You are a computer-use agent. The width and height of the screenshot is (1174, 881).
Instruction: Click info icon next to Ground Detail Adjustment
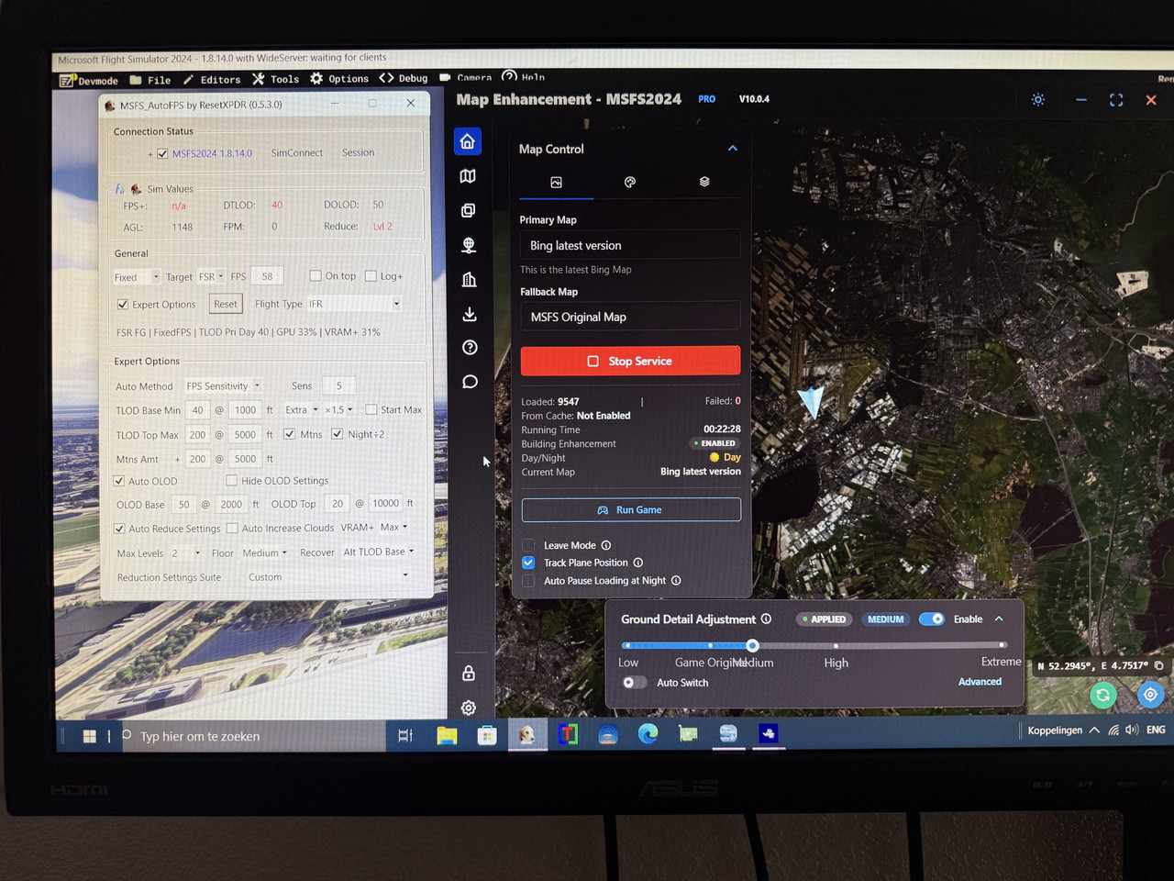click(766, 619)
